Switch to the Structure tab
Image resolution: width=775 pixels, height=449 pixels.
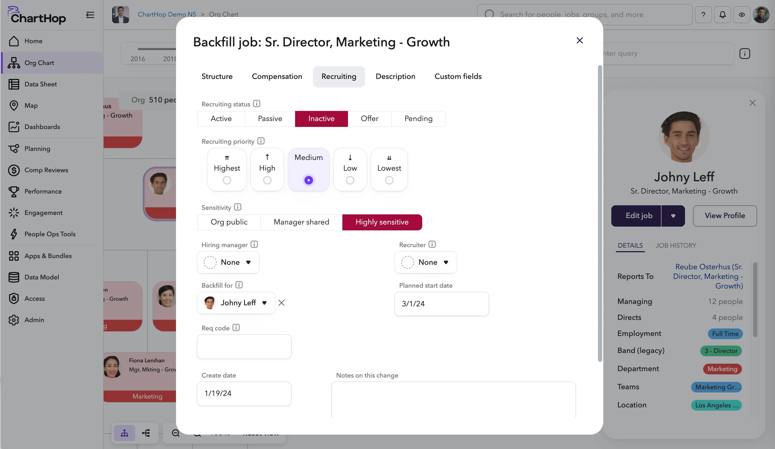tap(217, 77)
